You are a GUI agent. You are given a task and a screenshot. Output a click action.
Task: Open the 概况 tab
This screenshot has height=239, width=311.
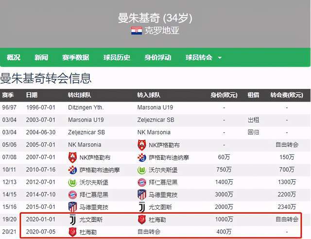click(x=14, y=57)
